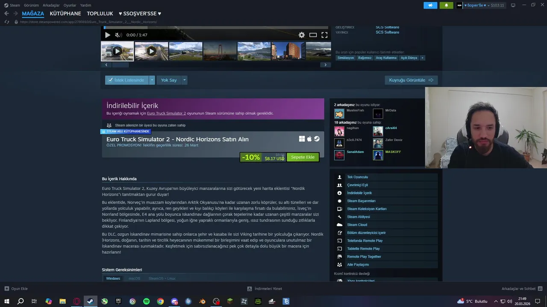Image resolution: width=547 pixels, height=307 pixels.
Task: Enter fullscreen video mode
Action: (x=324, y=35)
